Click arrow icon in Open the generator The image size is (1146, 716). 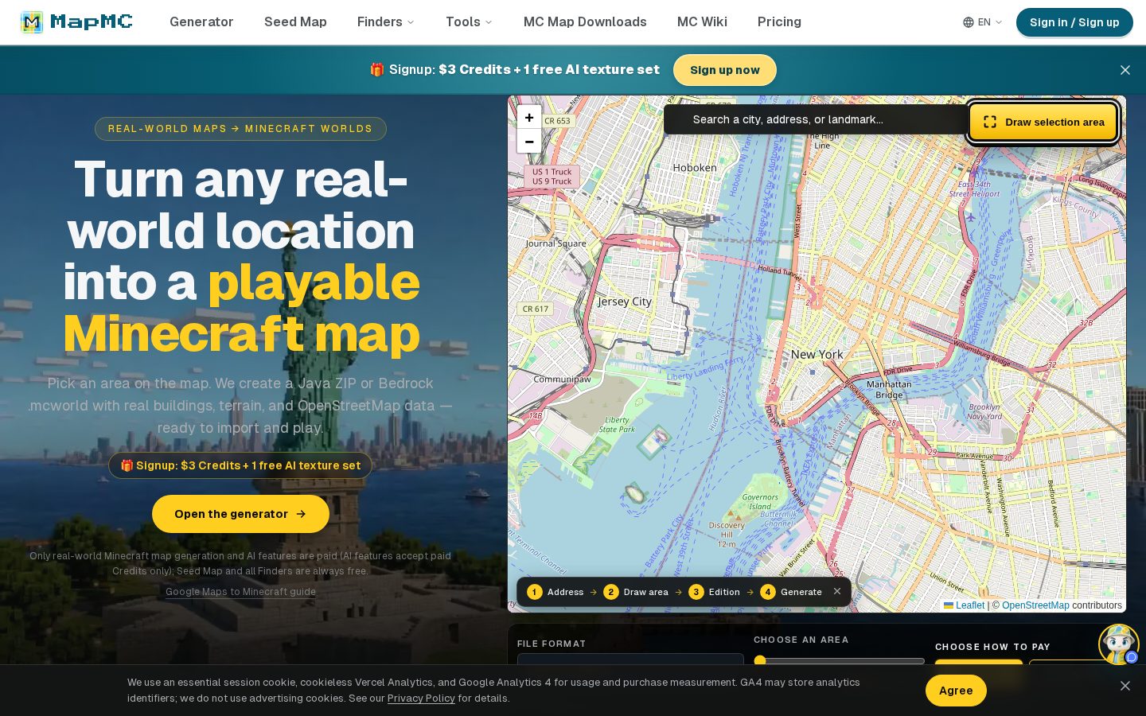[301, 514]
